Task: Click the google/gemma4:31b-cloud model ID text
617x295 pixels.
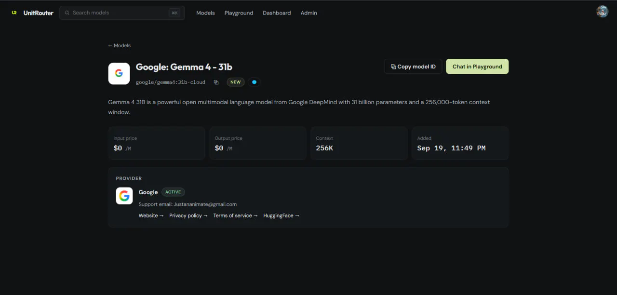Action: click(x=171, y=82)
